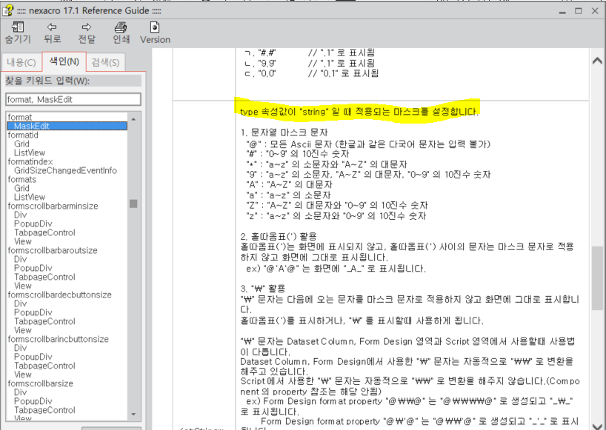606x430 pixels.
Task: Select View under formscrollbardecbuttonsize
Action: pyautogui.click(x=23, y=330)
